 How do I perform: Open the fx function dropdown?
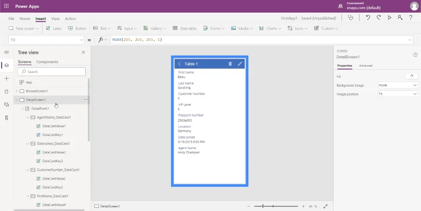tap(103, 40)
